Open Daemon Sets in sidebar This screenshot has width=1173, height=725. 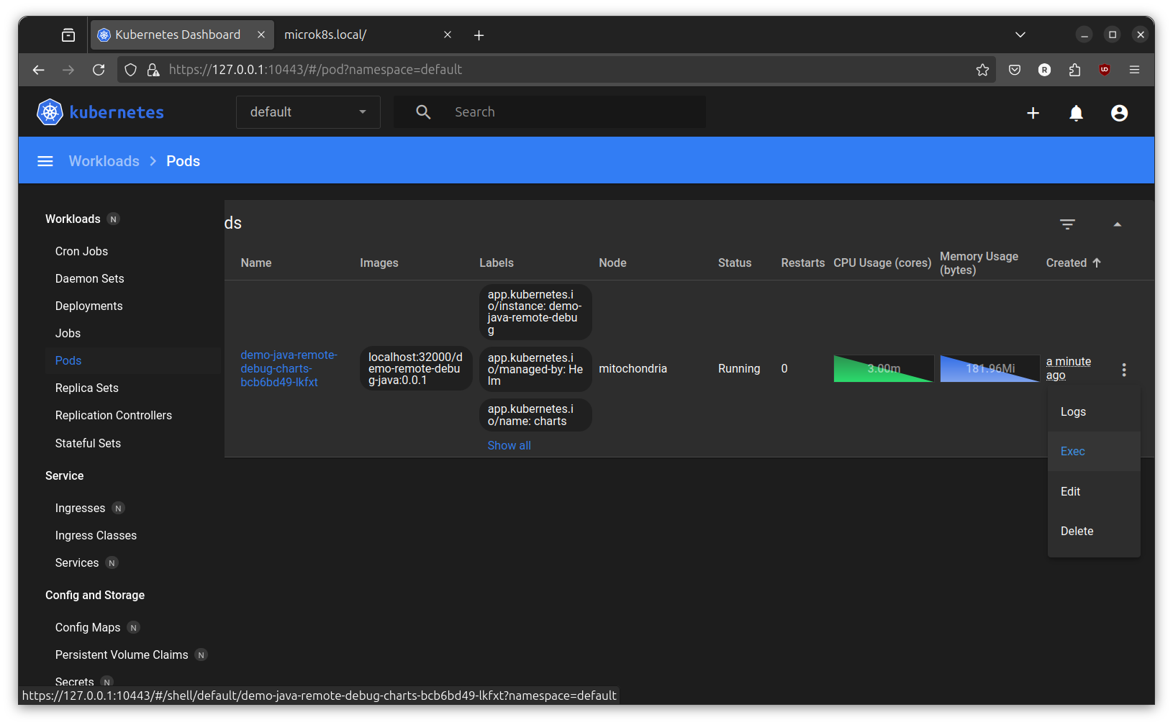coord(89,279)
